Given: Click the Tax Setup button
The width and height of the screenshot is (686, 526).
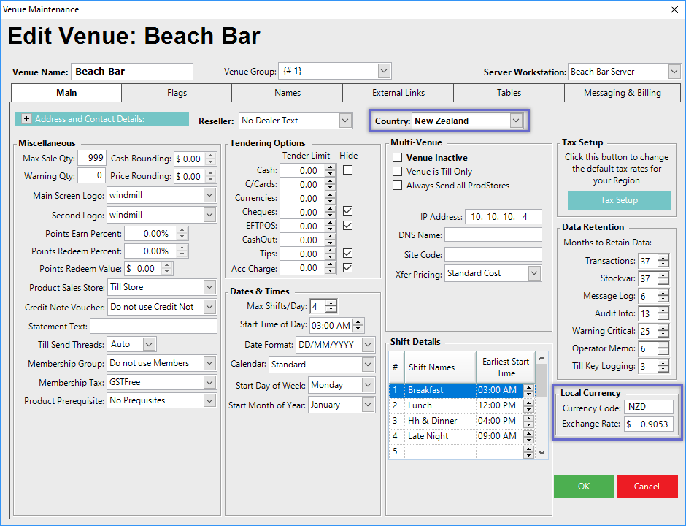Looking at the screenshot, I should 619,200.
